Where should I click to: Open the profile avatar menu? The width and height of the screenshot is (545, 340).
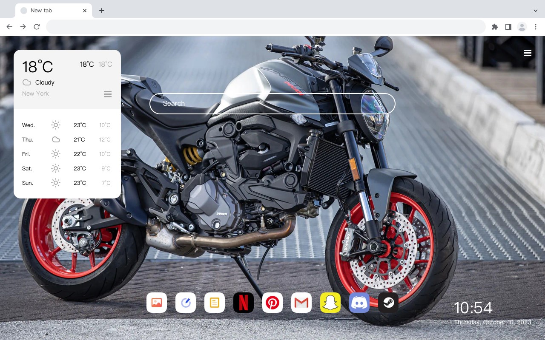coord(522,27)
